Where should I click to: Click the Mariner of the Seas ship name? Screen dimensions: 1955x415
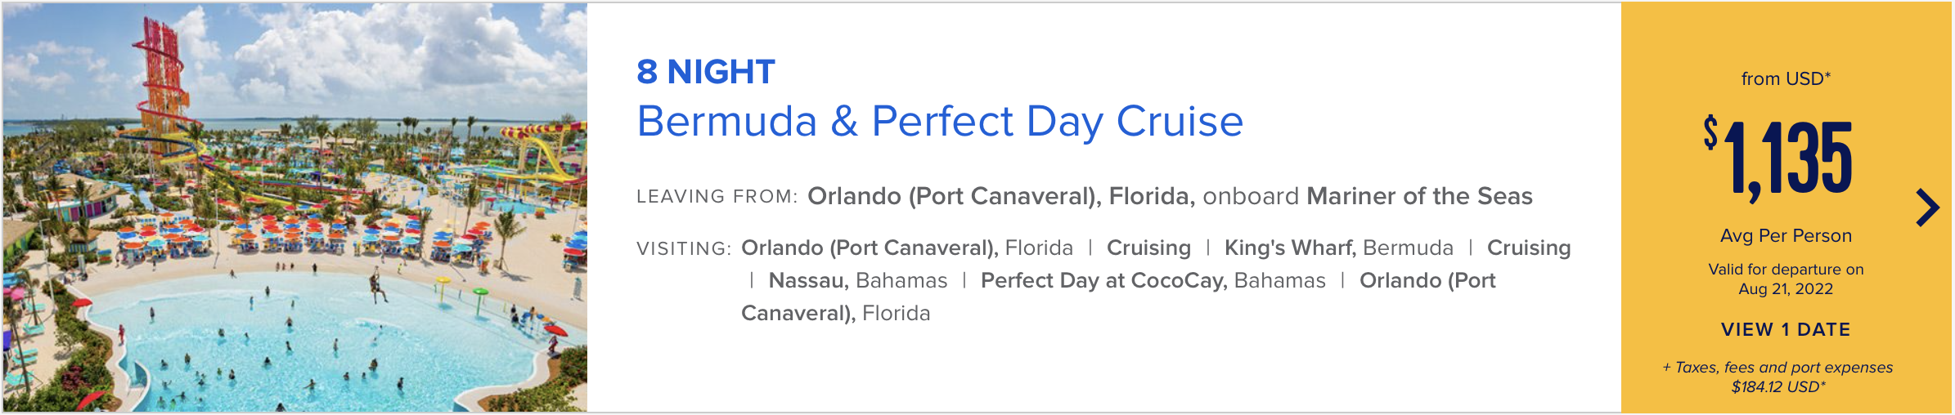pos(1419,196)
